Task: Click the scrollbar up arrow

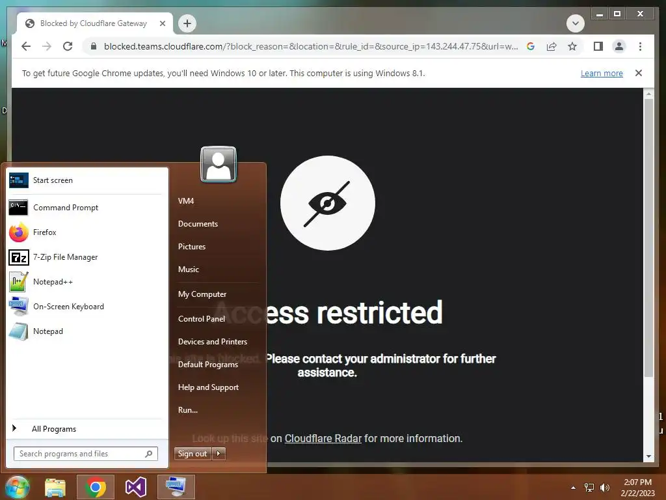Action: [x=648, y=94]
